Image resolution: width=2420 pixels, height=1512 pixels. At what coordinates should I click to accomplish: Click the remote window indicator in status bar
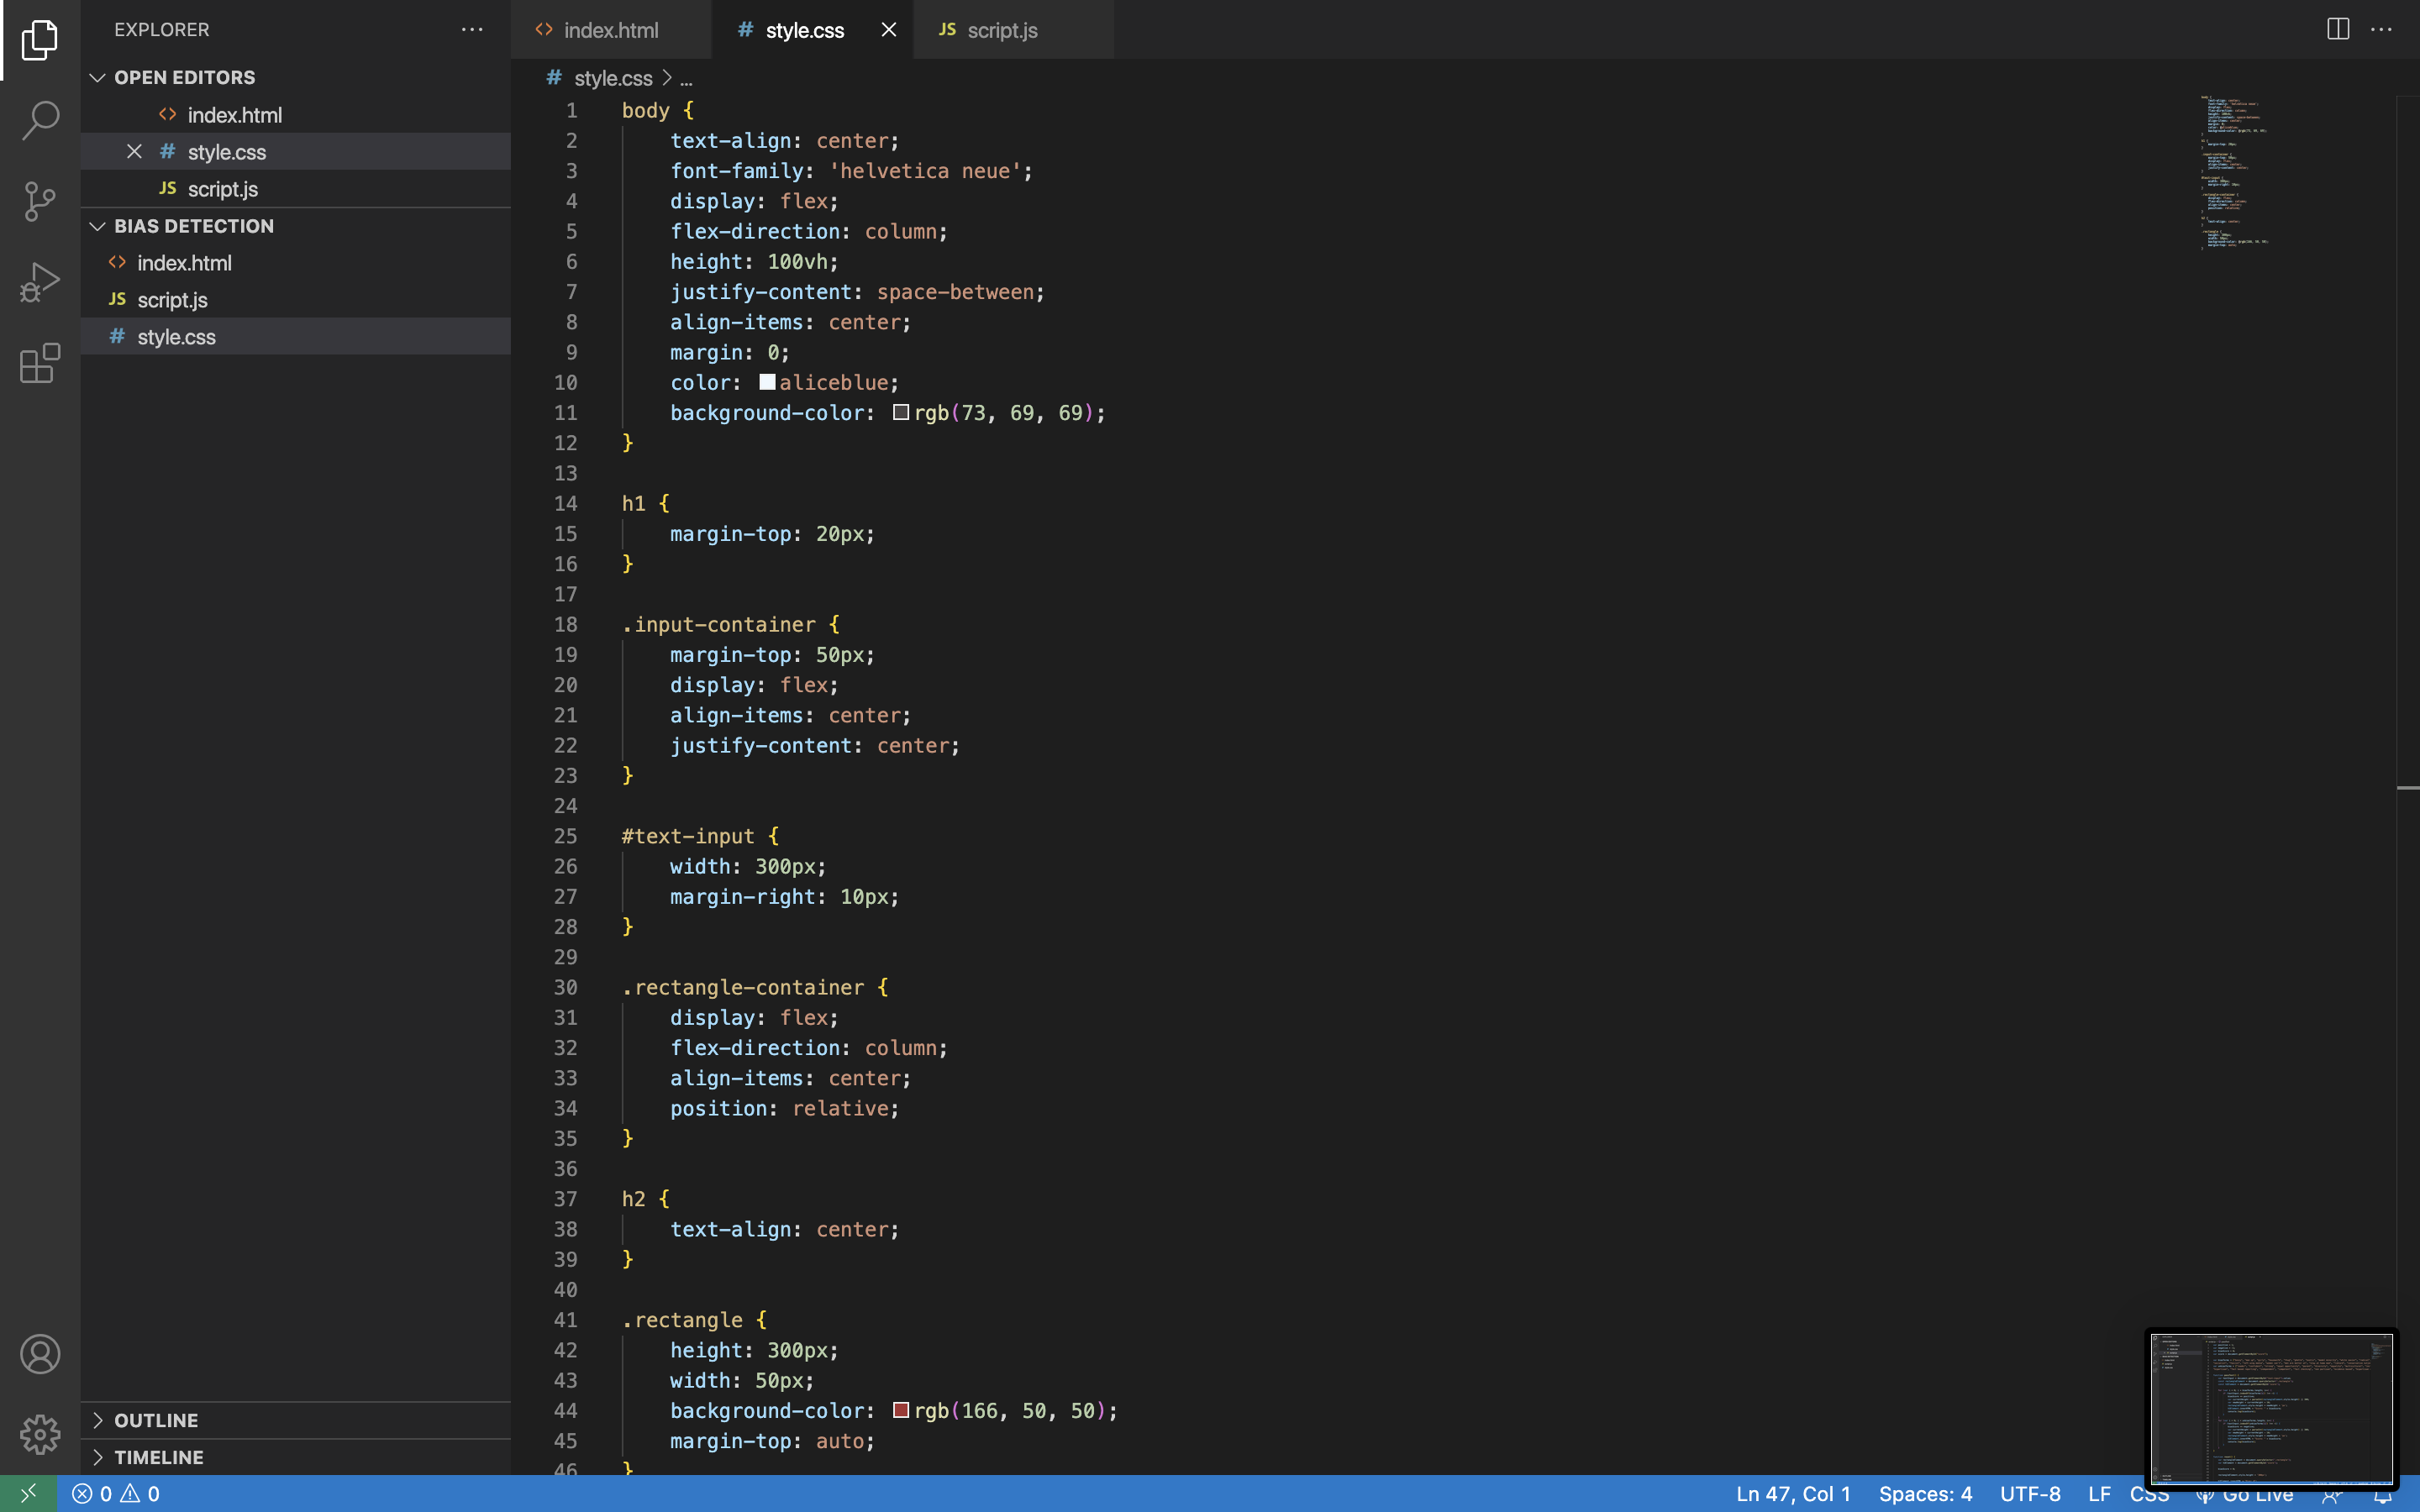pyautogui.click(x=28, y=1493)
